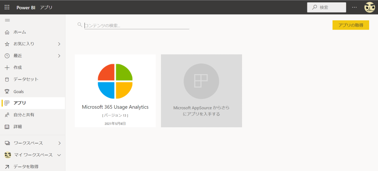Open Microsoft 365 Usage Analytics app title

click(x=115, y=107)
